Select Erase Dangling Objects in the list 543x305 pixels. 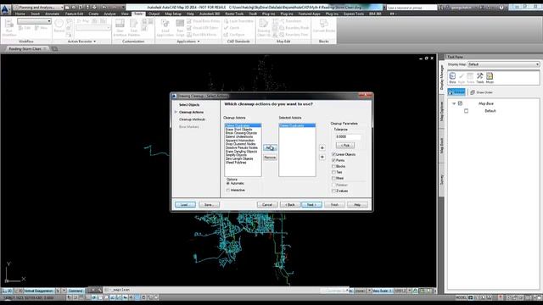click(x=241, y=152)
